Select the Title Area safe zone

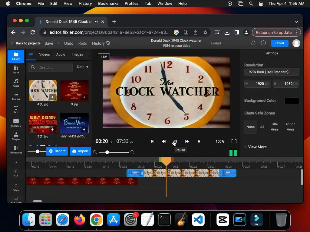click(274, 127)
